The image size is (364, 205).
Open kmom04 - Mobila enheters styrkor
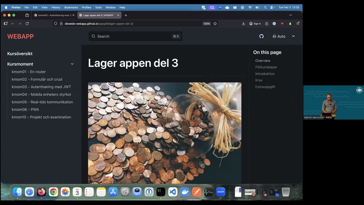(x=42, y=94)
